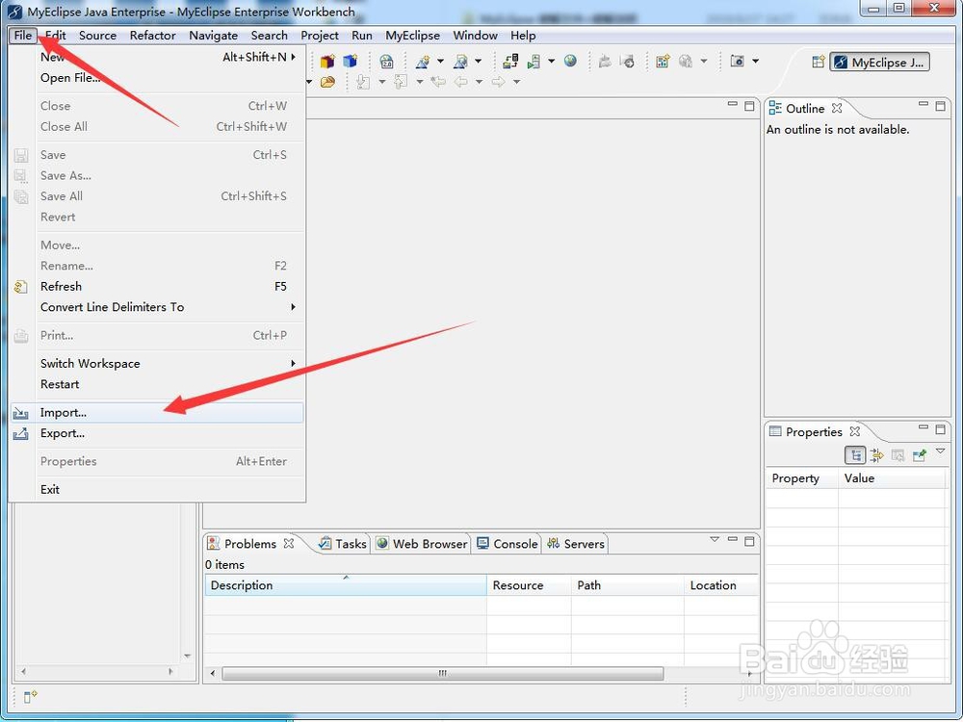The image size is (963, 722).
Task: Maximize the Problems bottom panel
Action: 749,541
